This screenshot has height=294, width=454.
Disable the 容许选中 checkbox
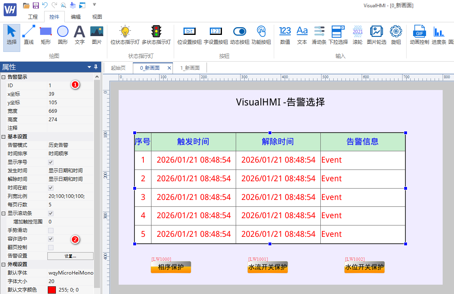pos(51,239)
